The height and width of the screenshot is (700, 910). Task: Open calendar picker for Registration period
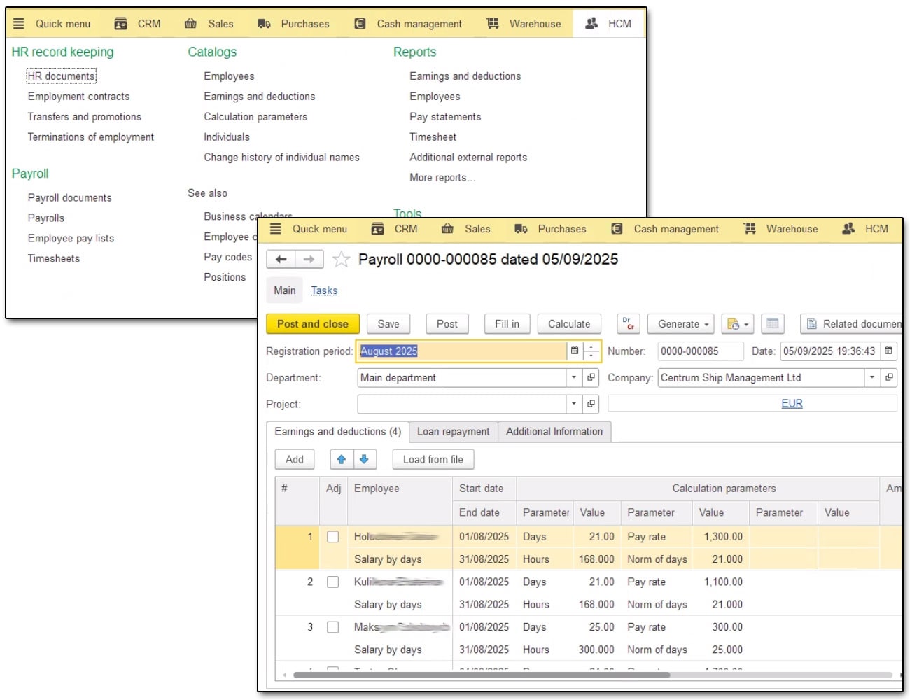(x=575, y=351)
